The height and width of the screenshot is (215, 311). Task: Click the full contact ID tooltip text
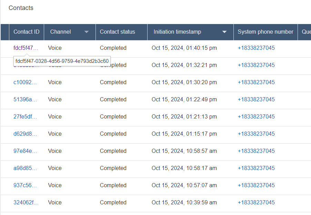pos(62,61)
